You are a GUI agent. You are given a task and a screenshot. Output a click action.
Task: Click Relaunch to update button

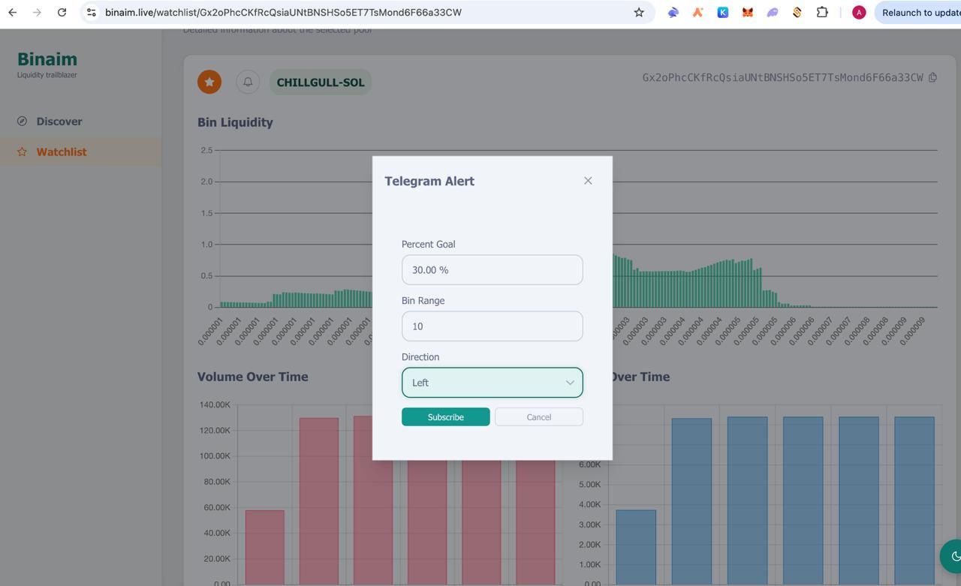(x=920, y=12)
